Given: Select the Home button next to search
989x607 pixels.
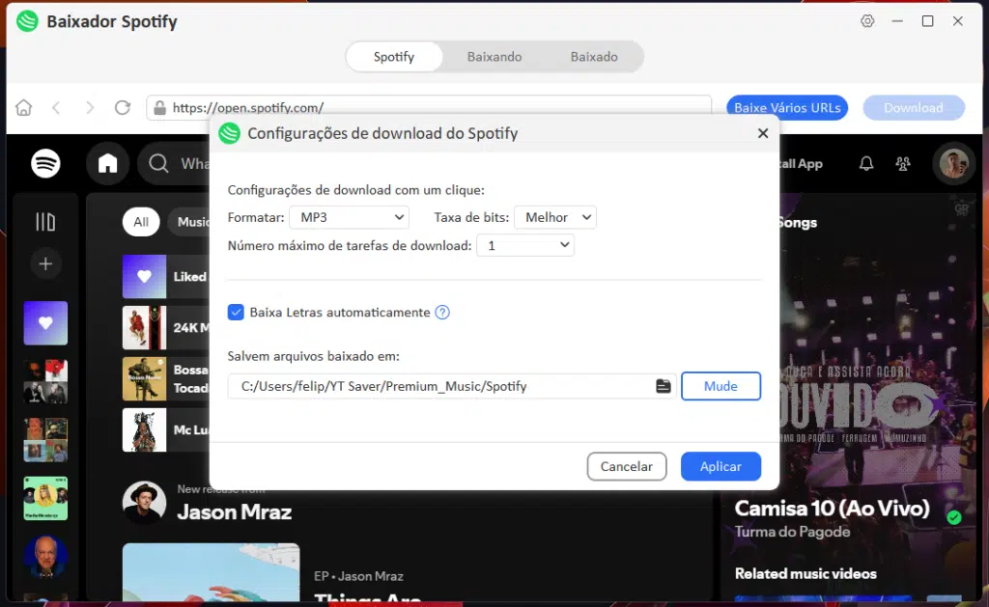Looking at the screenshot, I should pyautogui.click(x=107, y=163).
